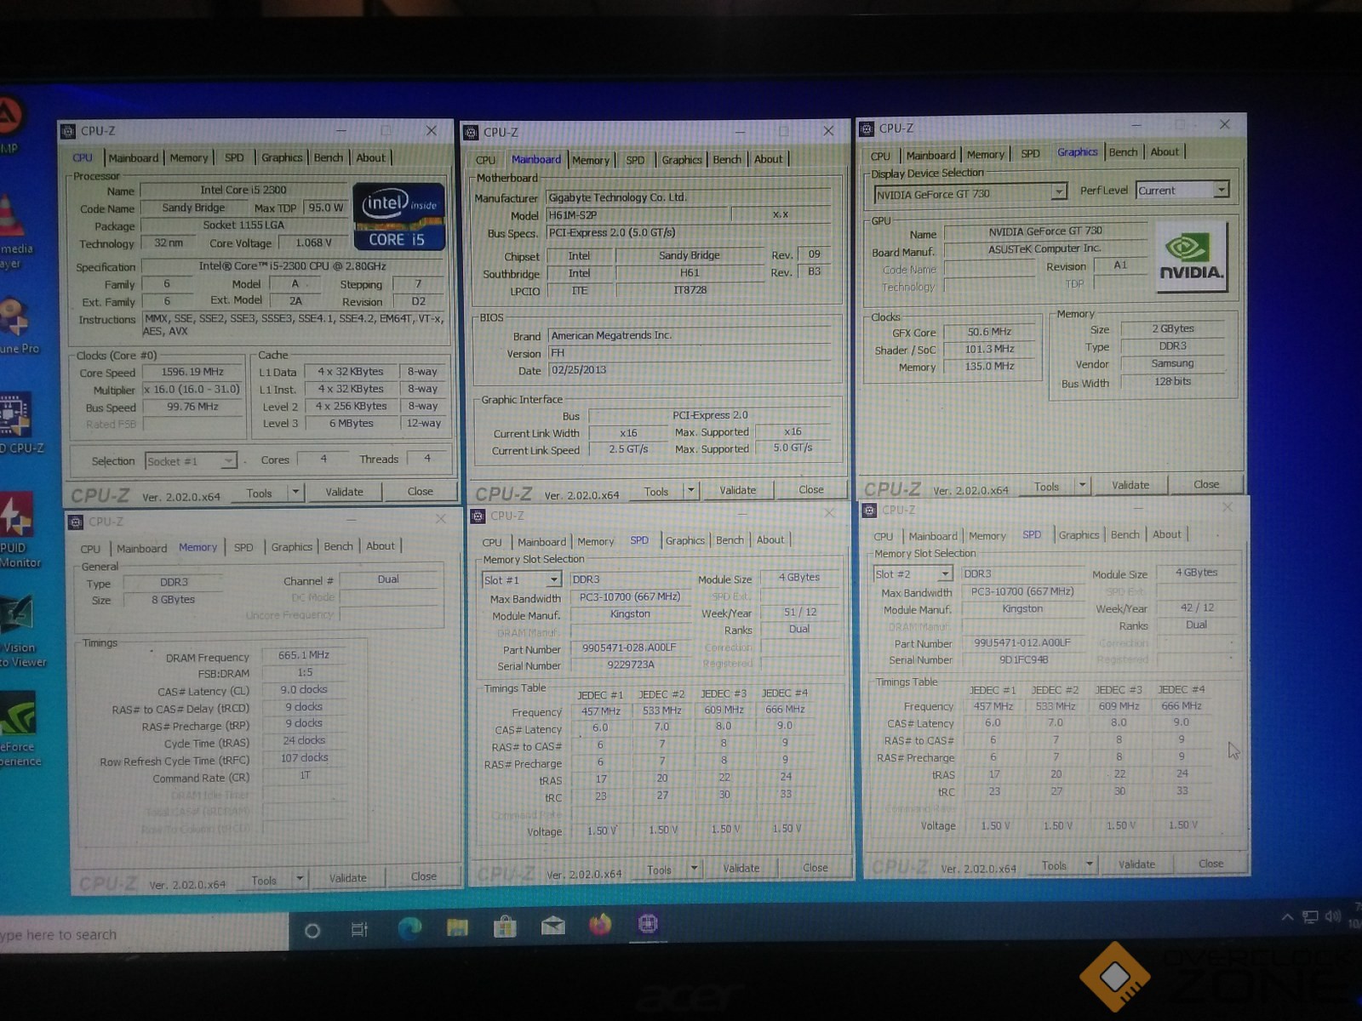Open the Tools dropdown arrow in CPU window
Image resolution: width=1362 pixels, height=1021 pixels.
click(x=295, y=492)
